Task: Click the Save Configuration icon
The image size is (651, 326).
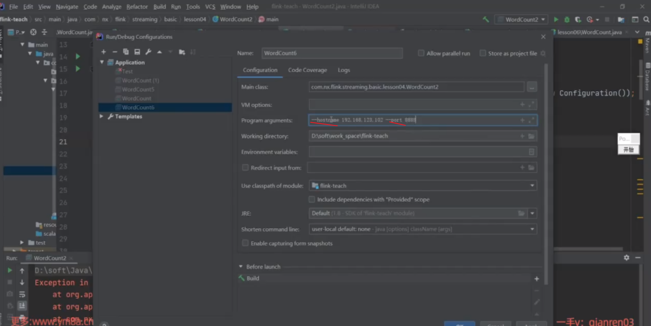Action: [137, 52]
